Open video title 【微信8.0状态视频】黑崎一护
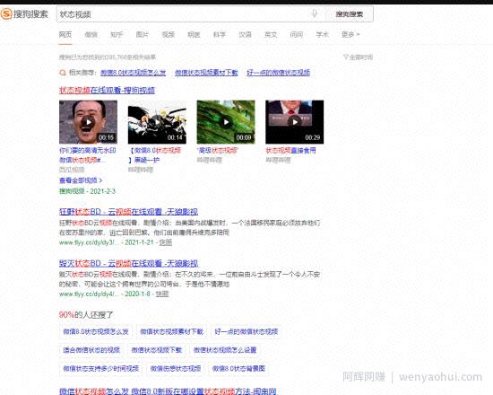The height and width of the screenshot is (395, 493). tap(154, 155)
